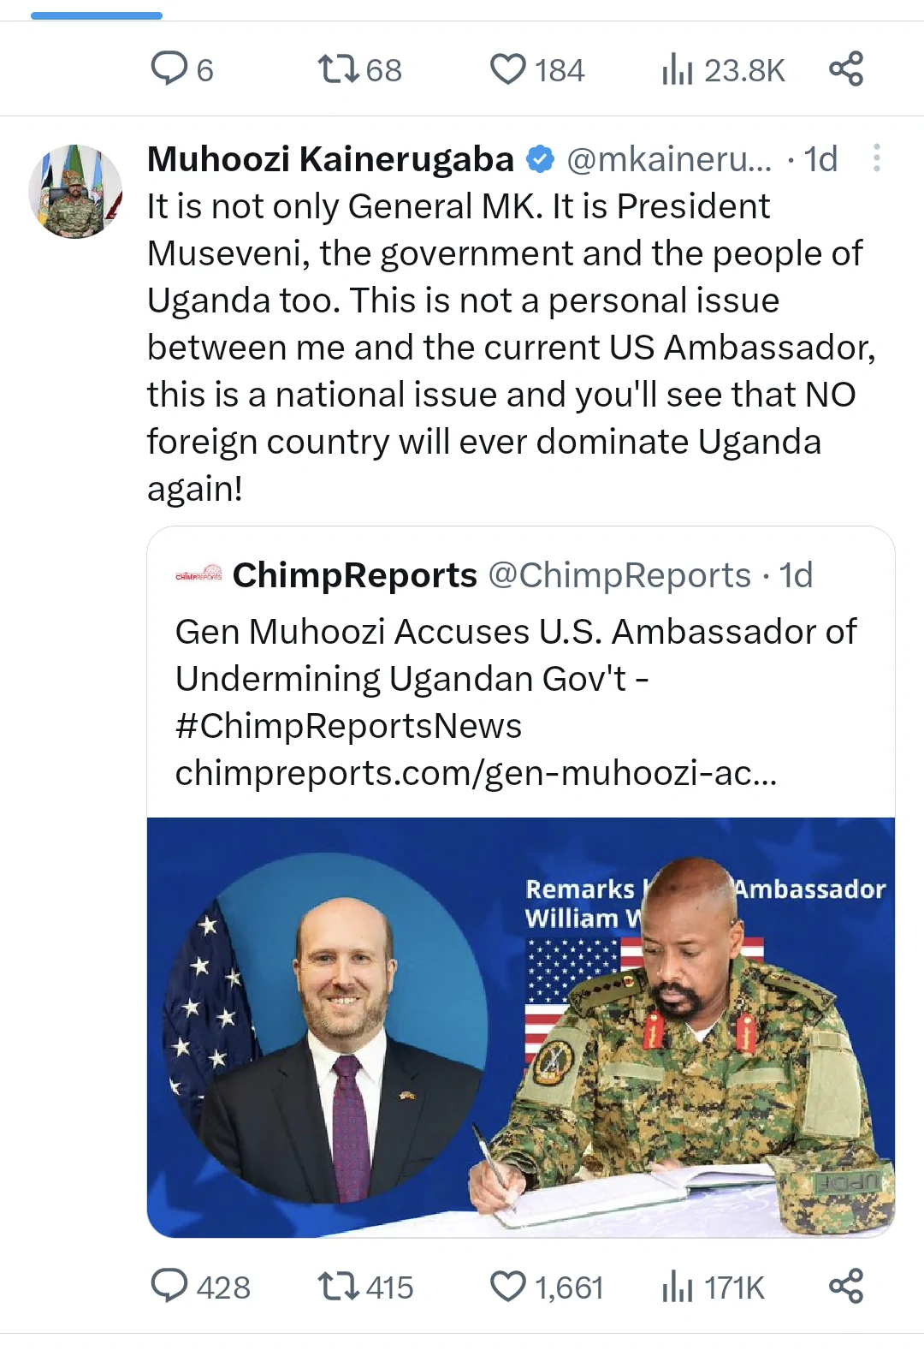
Task: Open the ambassador and general image
Action: 521,1027
